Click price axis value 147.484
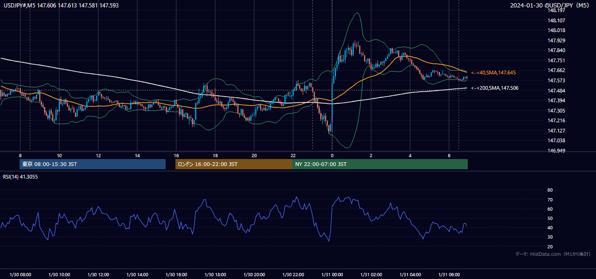This screenshot has height=279, width=596. (557, 90)
